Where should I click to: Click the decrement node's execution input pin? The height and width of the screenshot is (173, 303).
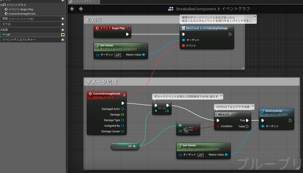[x=156, y=105]
